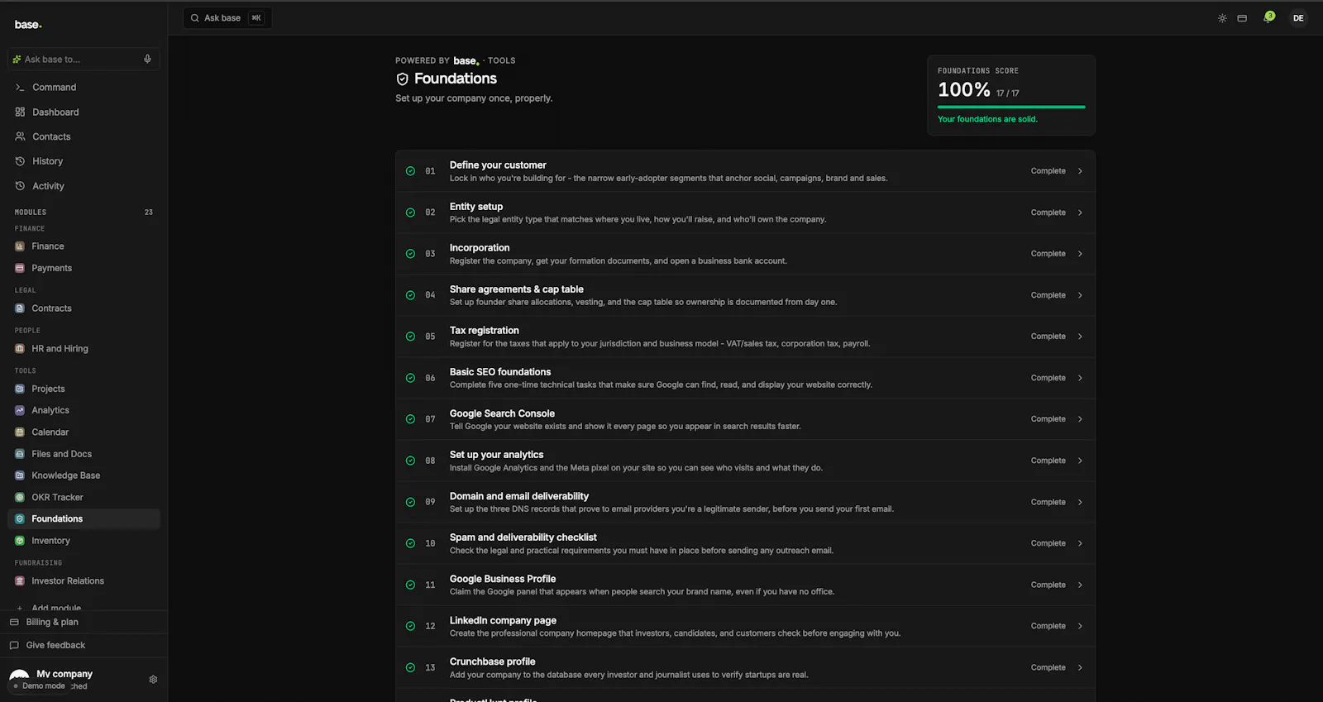The image size is (1323, 702).
Task: Expand the Google Search Console chevron
Action: click(x=1080, y=419)
